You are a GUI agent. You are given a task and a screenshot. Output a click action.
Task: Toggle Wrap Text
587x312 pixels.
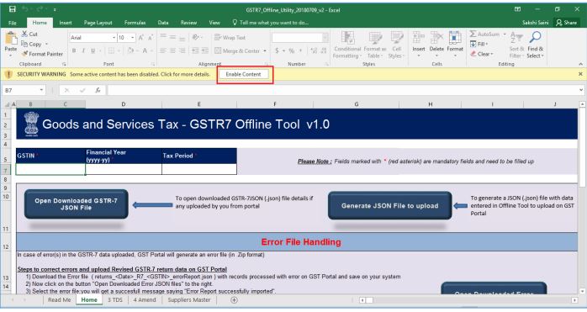(x=230, y=38)
